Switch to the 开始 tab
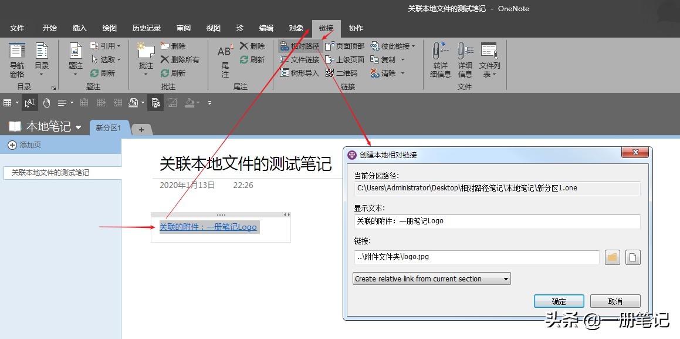This screenshot has height=339, width=680. coord(49,28)
